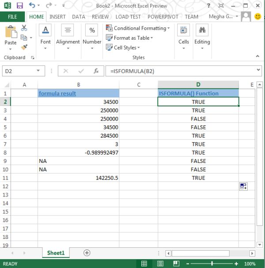Click zoom in plus button
Image resolution: width=265 pixels, height=268 pixels.
(236, 264)
